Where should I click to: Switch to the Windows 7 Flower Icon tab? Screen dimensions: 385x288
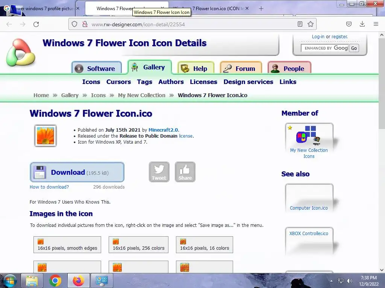(127, 8)
